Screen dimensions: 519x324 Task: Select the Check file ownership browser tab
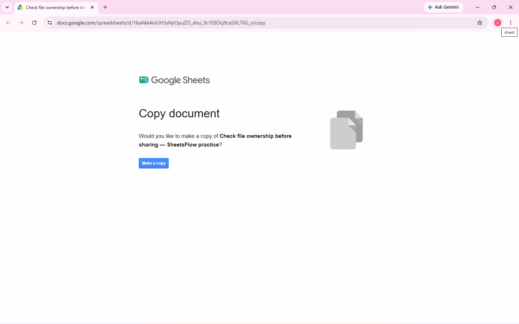point(56,7)
